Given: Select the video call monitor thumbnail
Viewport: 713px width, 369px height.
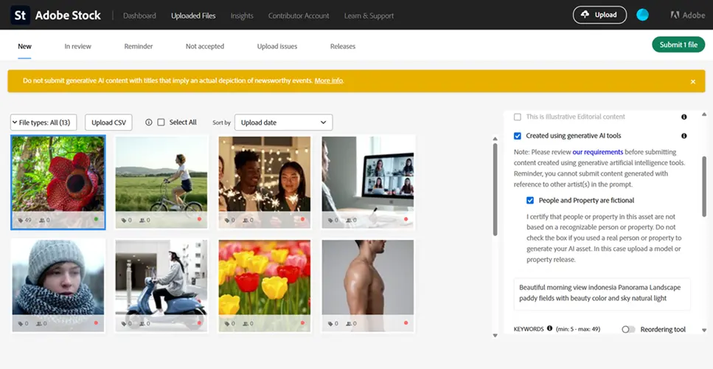Looking at the screenshot, I should 368,182.
